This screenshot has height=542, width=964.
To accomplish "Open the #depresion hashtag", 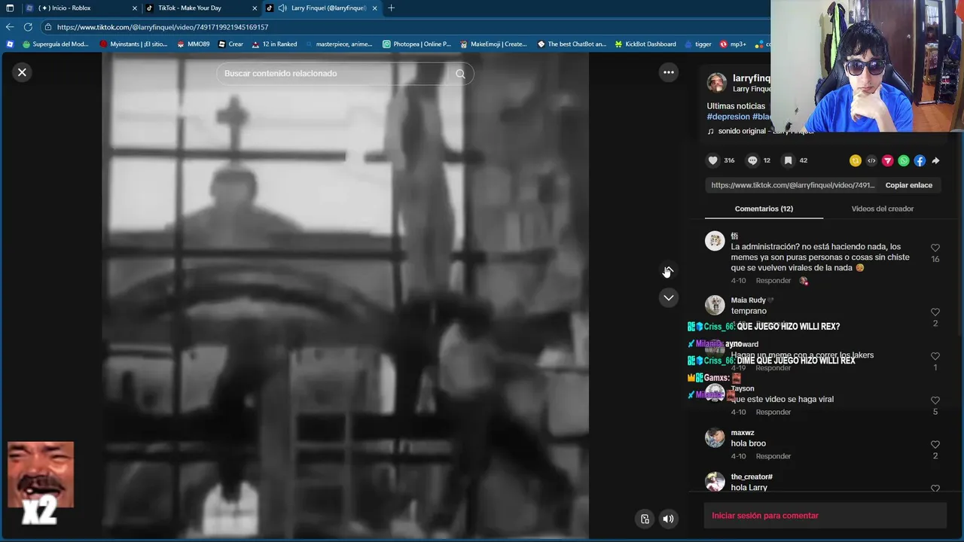I will [728, 117].
